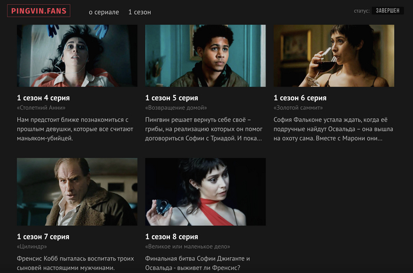Click the «1 сезон 4 серия» title
Viewport: 413px width, 273px height.
43,98
